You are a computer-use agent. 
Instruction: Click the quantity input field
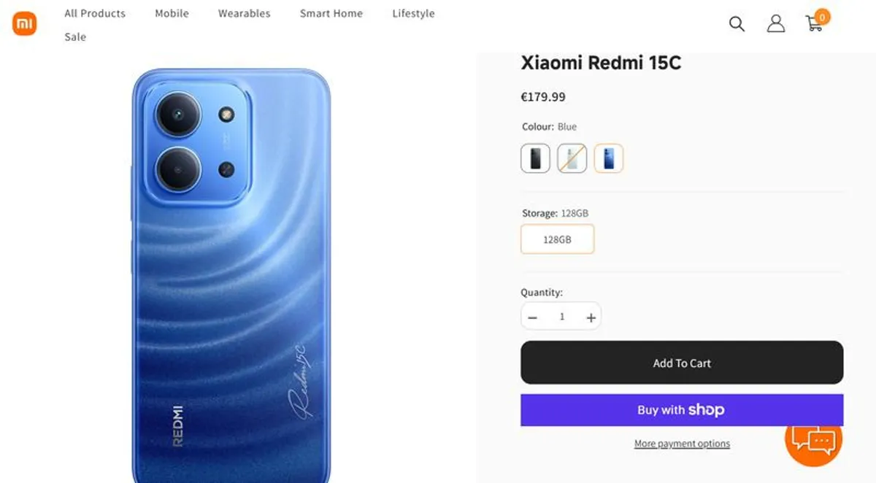[561, 316]
